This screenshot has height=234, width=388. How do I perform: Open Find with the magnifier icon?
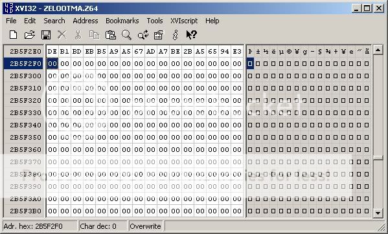point(126,35)
